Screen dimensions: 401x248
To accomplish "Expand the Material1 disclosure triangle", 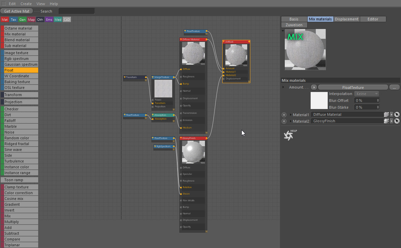I will [x=291, y=115].
